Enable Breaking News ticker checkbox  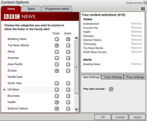coord(57,39)
